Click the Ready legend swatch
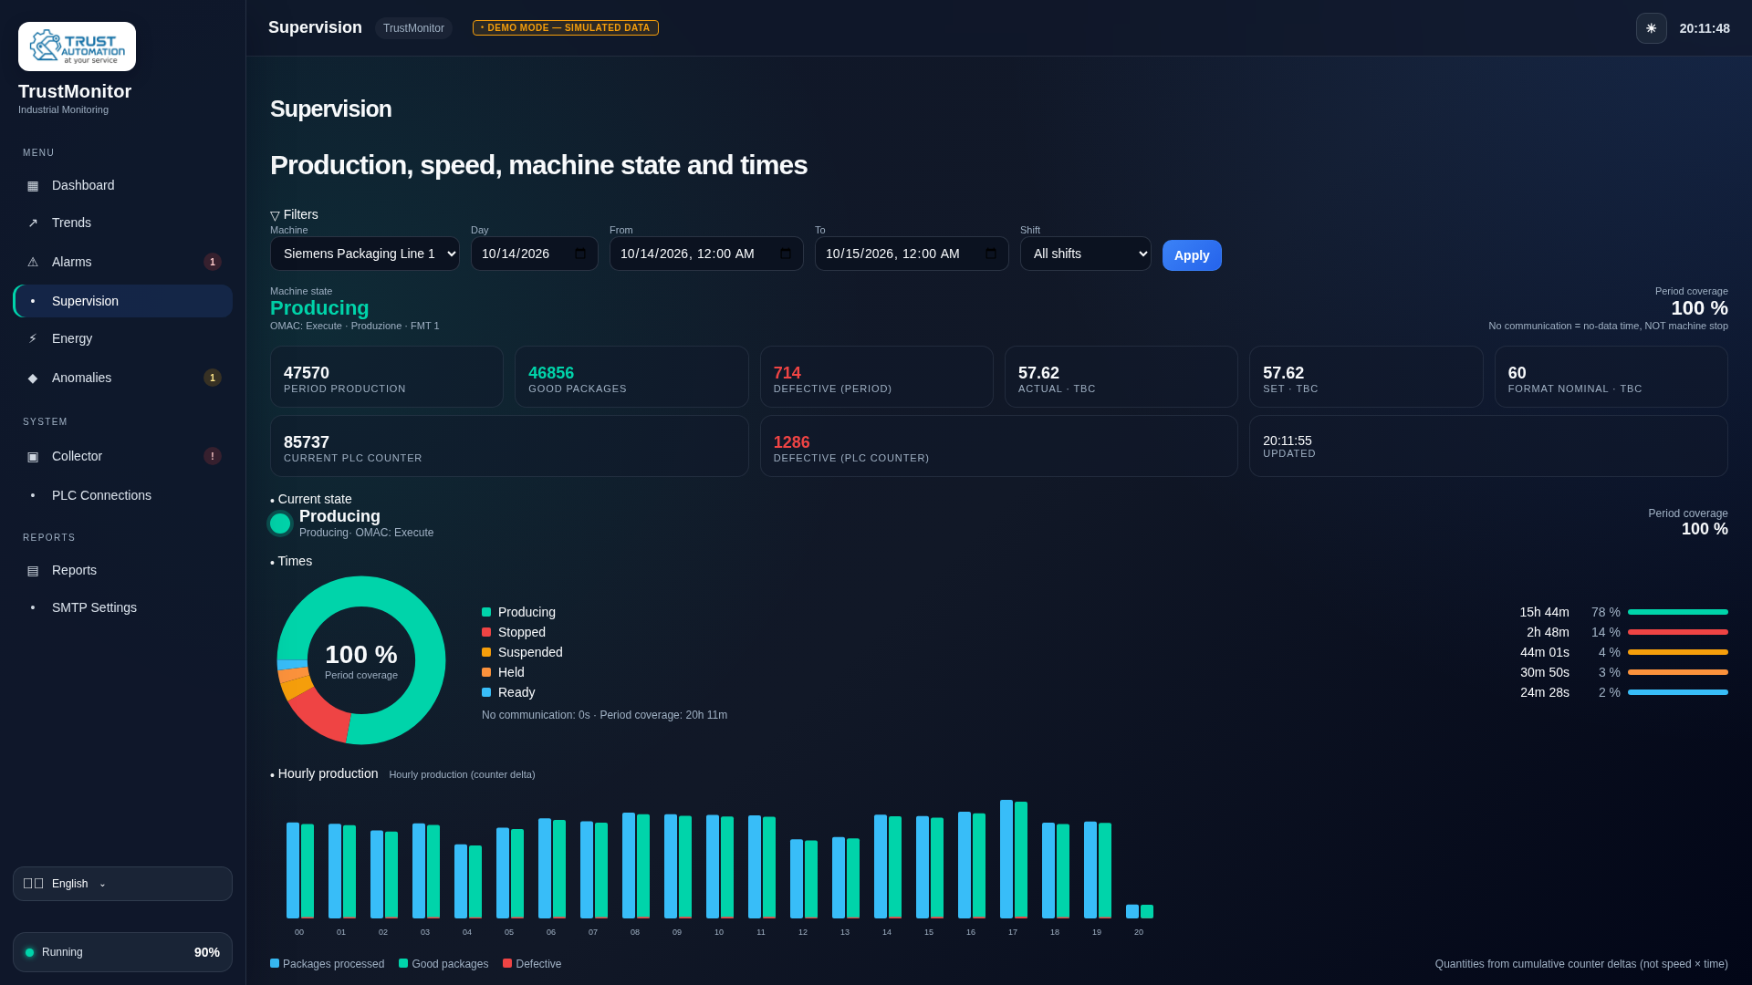Image resolution: width=1752 pixels, height=985 pixels. click(x=486, y=693)
